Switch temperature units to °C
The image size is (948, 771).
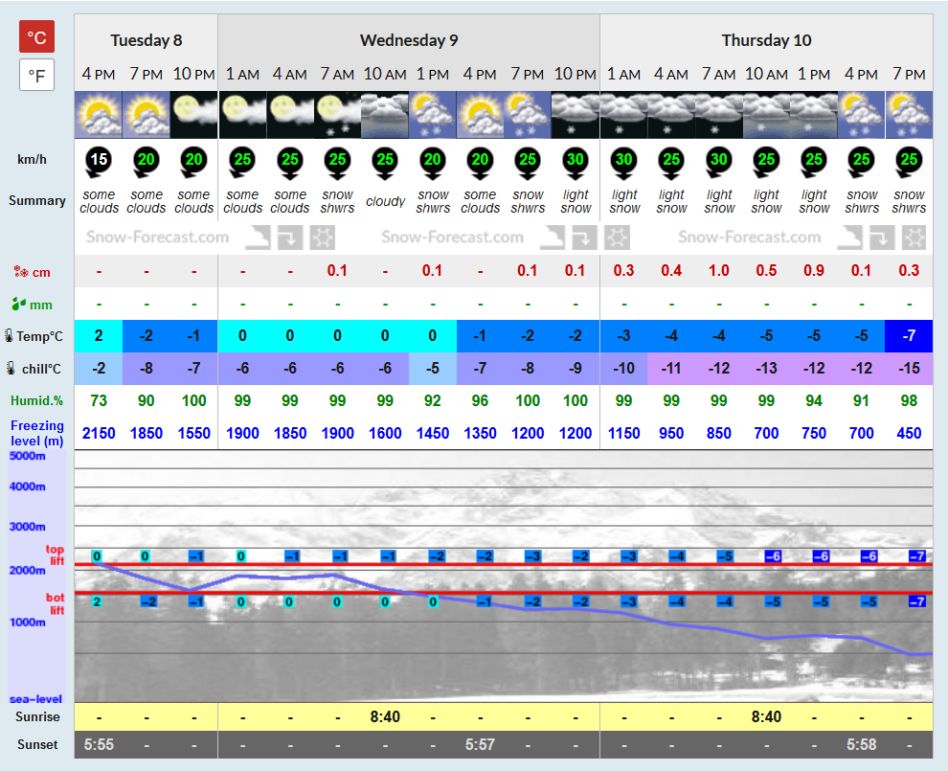(x=37, y=37)
